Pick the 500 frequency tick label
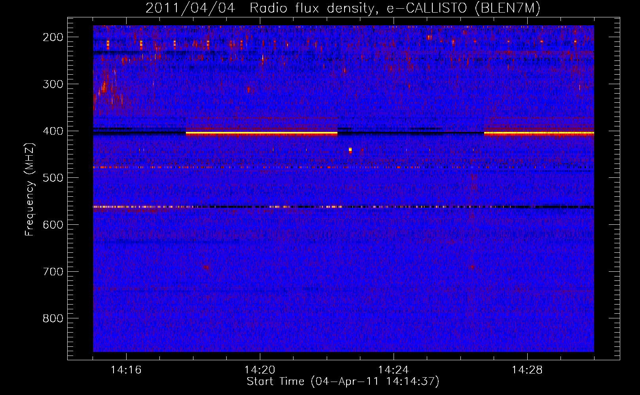This screenshot has height=395, width=640. click(x=53, y=177)
